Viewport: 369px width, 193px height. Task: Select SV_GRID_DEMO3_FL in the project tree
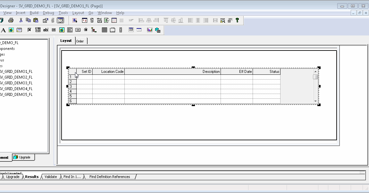tap(16, 83)
